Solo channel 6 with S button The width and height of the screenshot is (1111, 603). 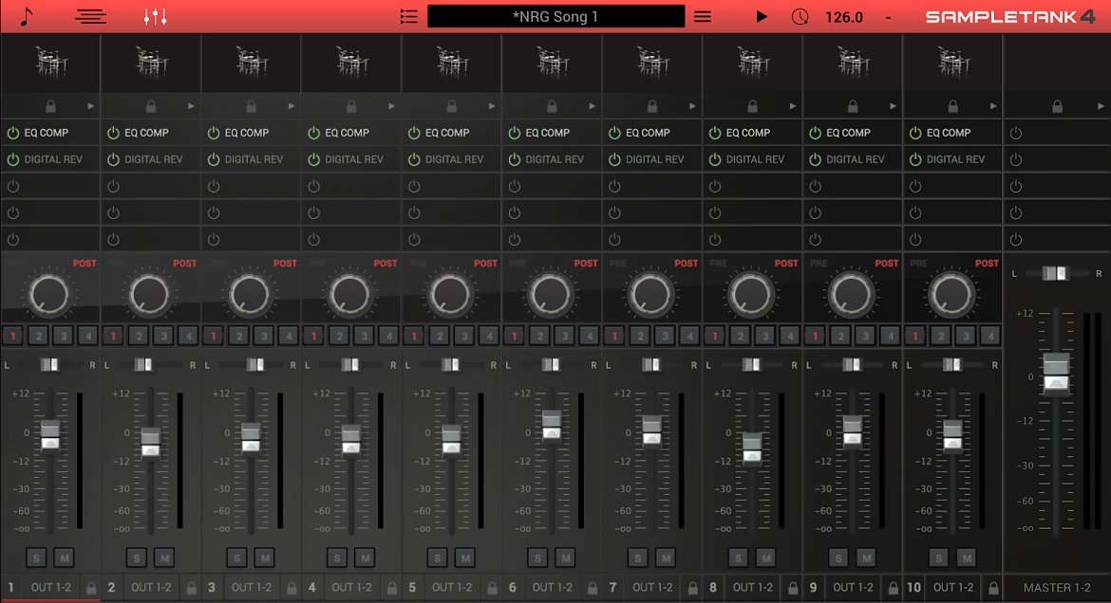(537, 557)
